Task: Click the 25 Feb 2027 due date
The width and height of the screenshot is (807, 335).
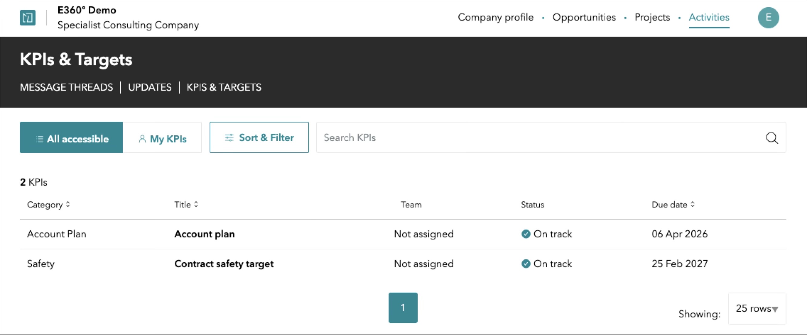Action: click(680, 264)
